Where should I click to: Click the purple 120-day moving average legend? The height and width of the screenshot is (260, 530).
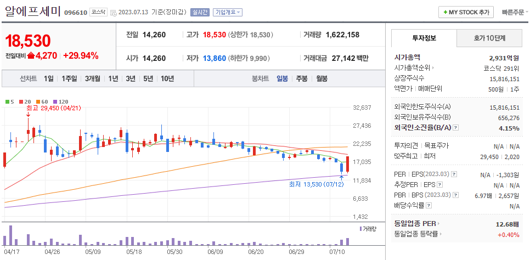pyautogui.click(x=61, y=101)
